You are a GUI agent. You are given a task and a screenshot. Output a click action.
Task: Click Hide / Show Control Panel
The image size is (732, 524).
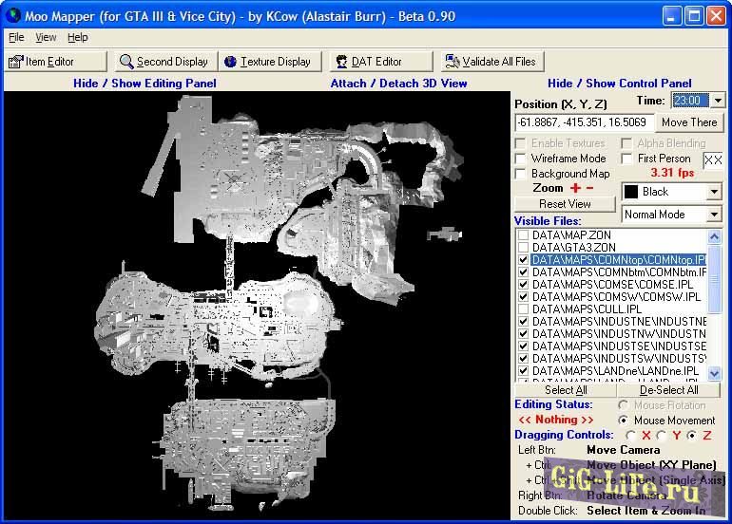pos(620,84)
